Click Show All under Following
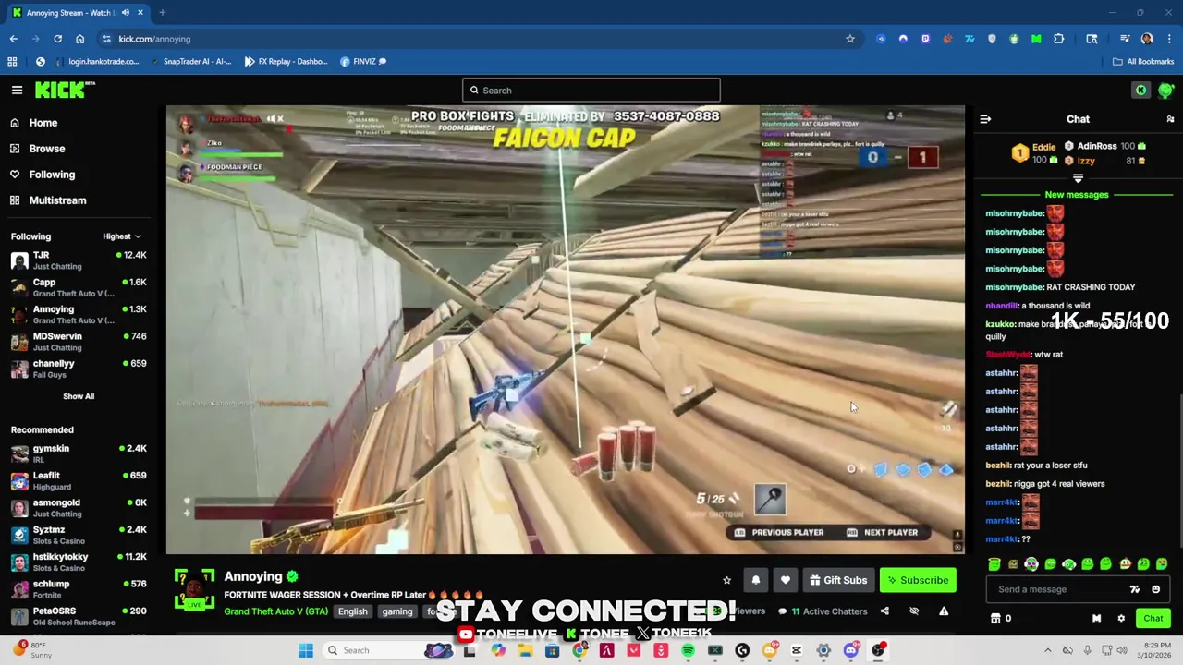The height and width of the screenshot is (665, 1183). point(79,396)
